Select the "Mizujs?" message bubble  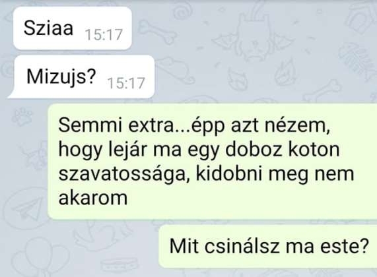(x=82, y=77)
